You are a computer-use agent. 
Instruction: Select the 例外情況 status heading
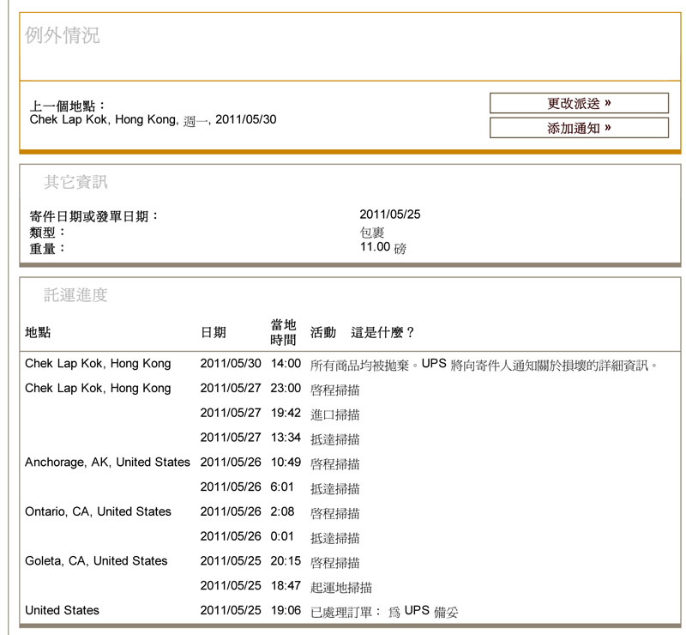point(63,35)
